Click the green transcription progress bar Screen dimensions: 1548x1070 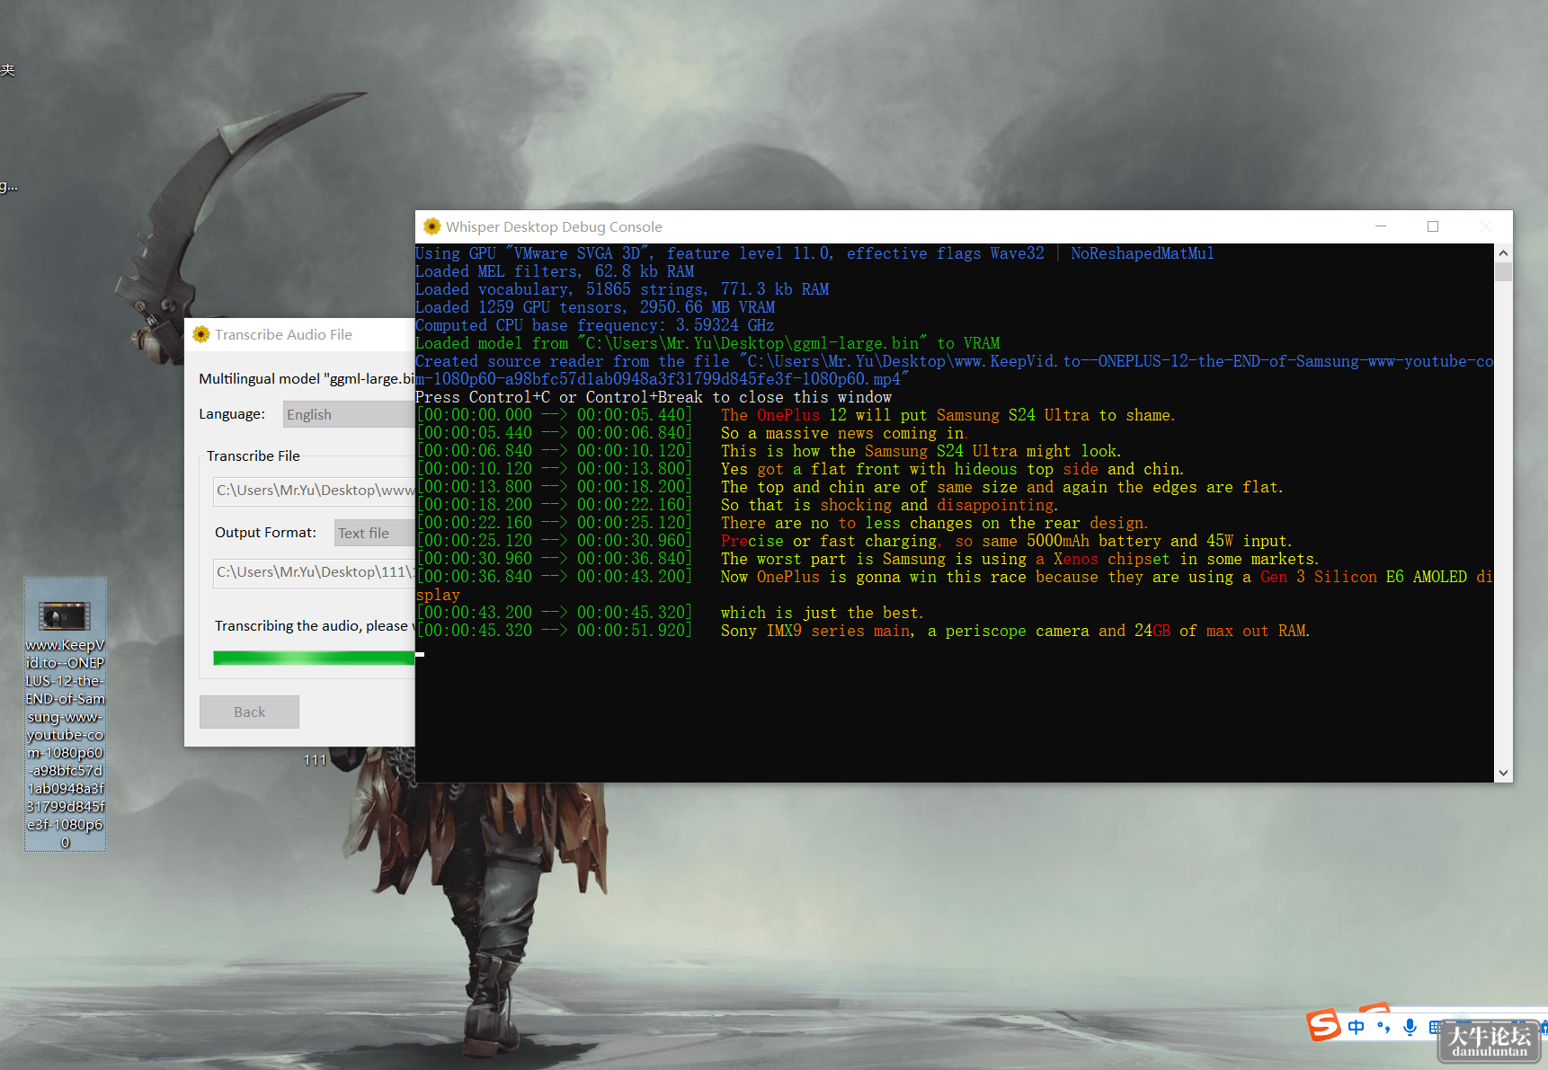[314, 658]
